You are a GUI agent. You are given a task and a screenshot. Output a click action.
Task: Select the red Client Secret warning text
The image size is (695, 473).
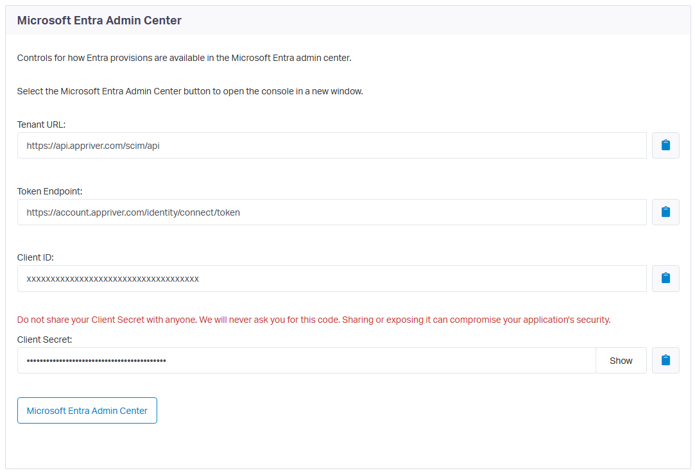(x=314, y=320)
